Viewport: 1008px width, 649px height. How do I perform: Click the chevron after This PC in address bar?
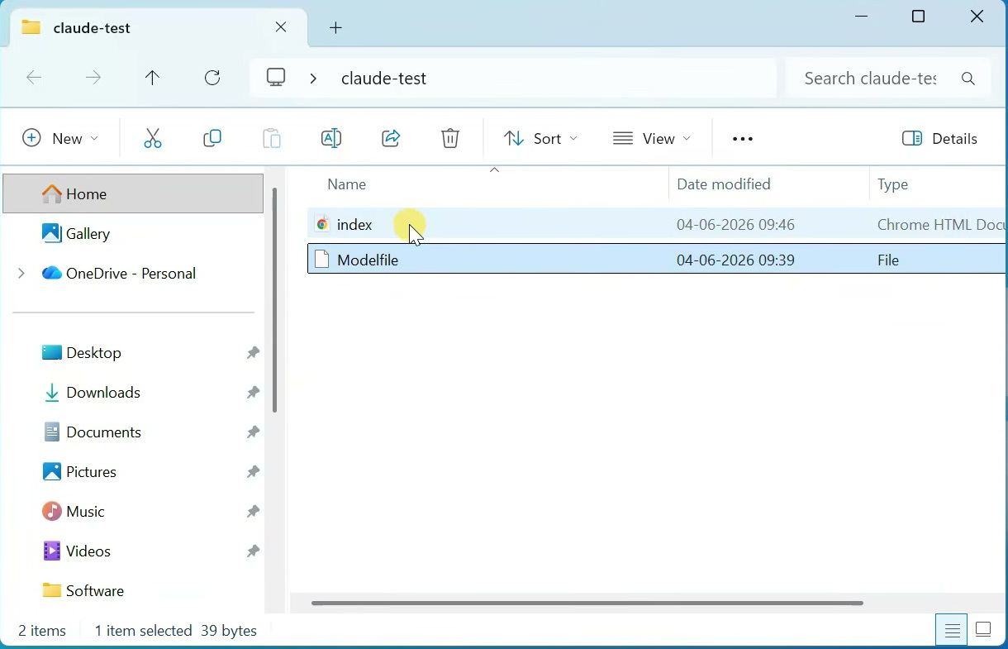tap(314, 79)
